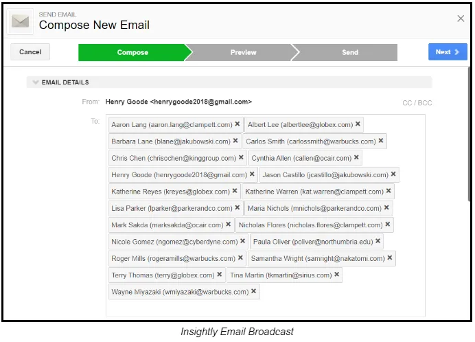Open the CC / BCC fields
This screenshot has width=475, height=342.
[417, 103]
